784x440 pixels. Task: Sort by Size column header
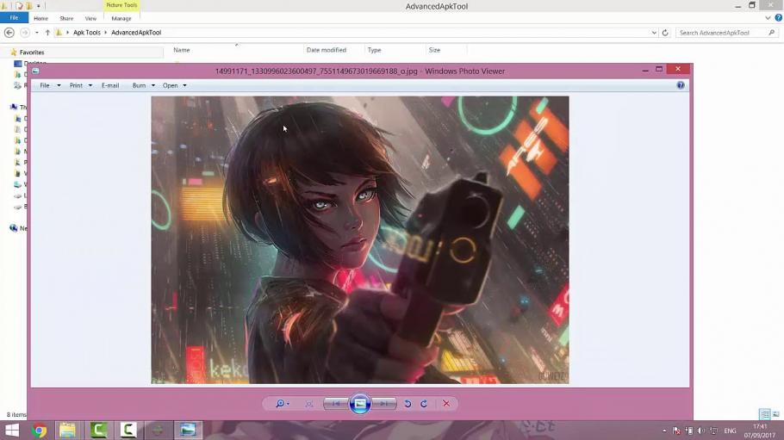pos(434,50)
